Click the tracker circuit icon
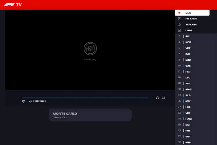The height and width of the screenshot is (145, 217). click(x=179, y=24)
